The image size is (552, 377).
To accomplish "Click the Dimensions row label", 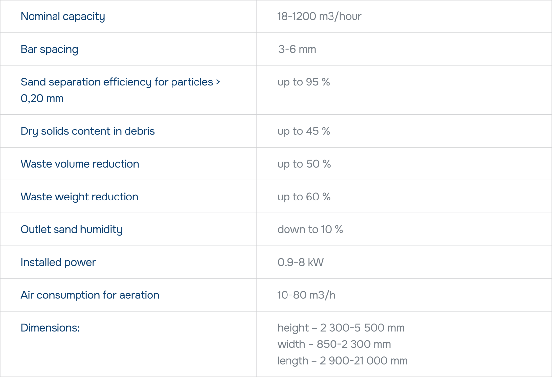I will [x=50, y=328].
